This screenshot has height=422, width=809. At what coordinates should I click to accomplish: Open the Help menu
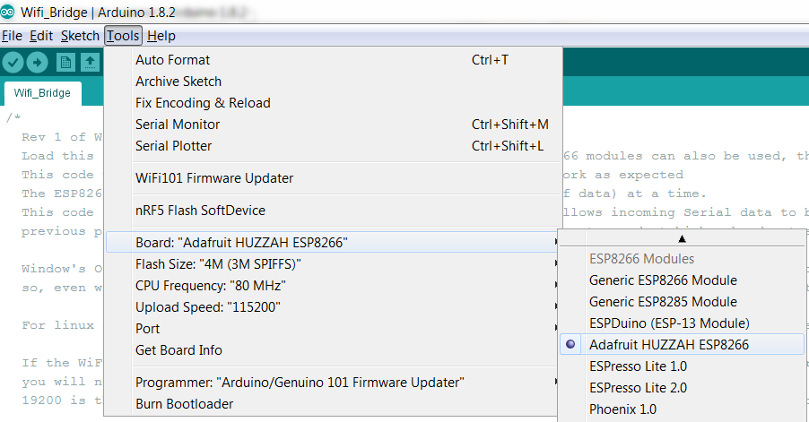point(161,36)
